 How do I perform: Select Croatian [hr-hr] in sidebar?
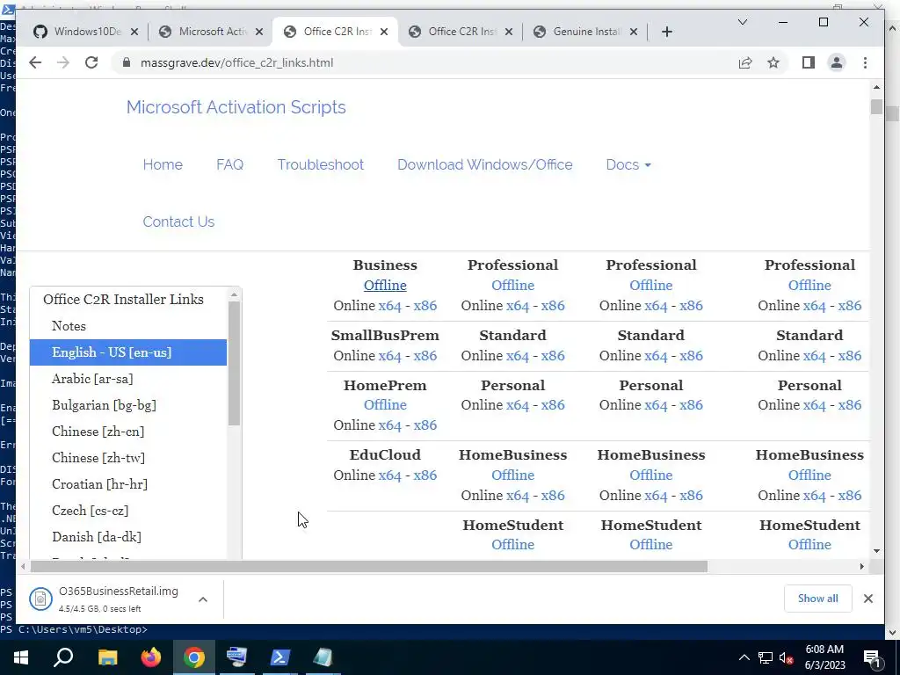point(128,484)
